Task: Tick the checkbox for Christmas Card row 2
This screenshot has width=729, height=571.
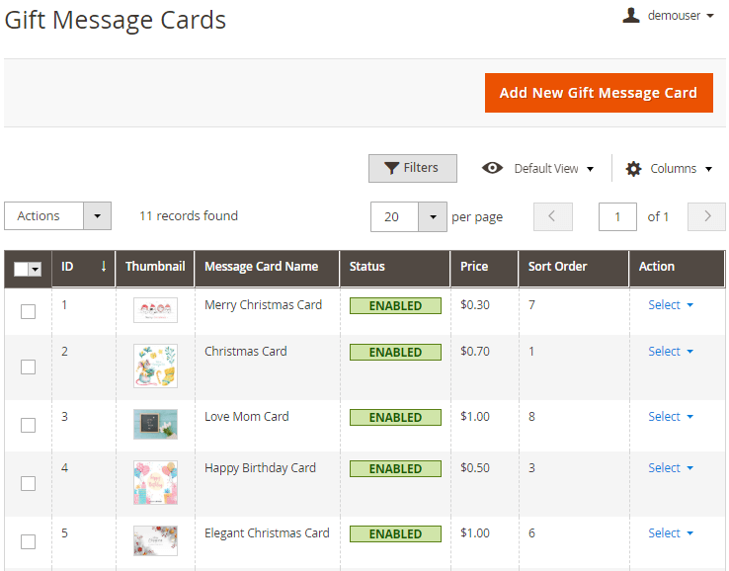Action: tap(28, 367)
